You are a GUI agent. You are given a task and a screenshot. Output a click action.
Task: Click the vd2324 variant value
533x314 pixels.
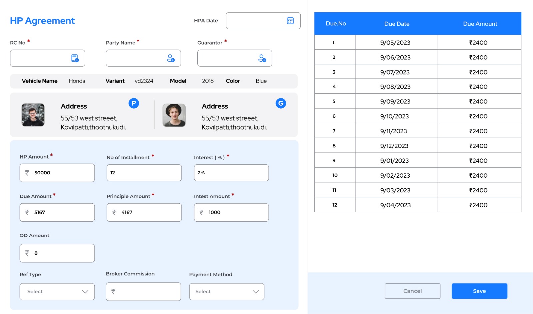[144, 81]
